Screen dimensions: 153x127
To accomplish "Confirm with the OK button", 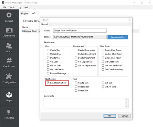I will [110, 116].
